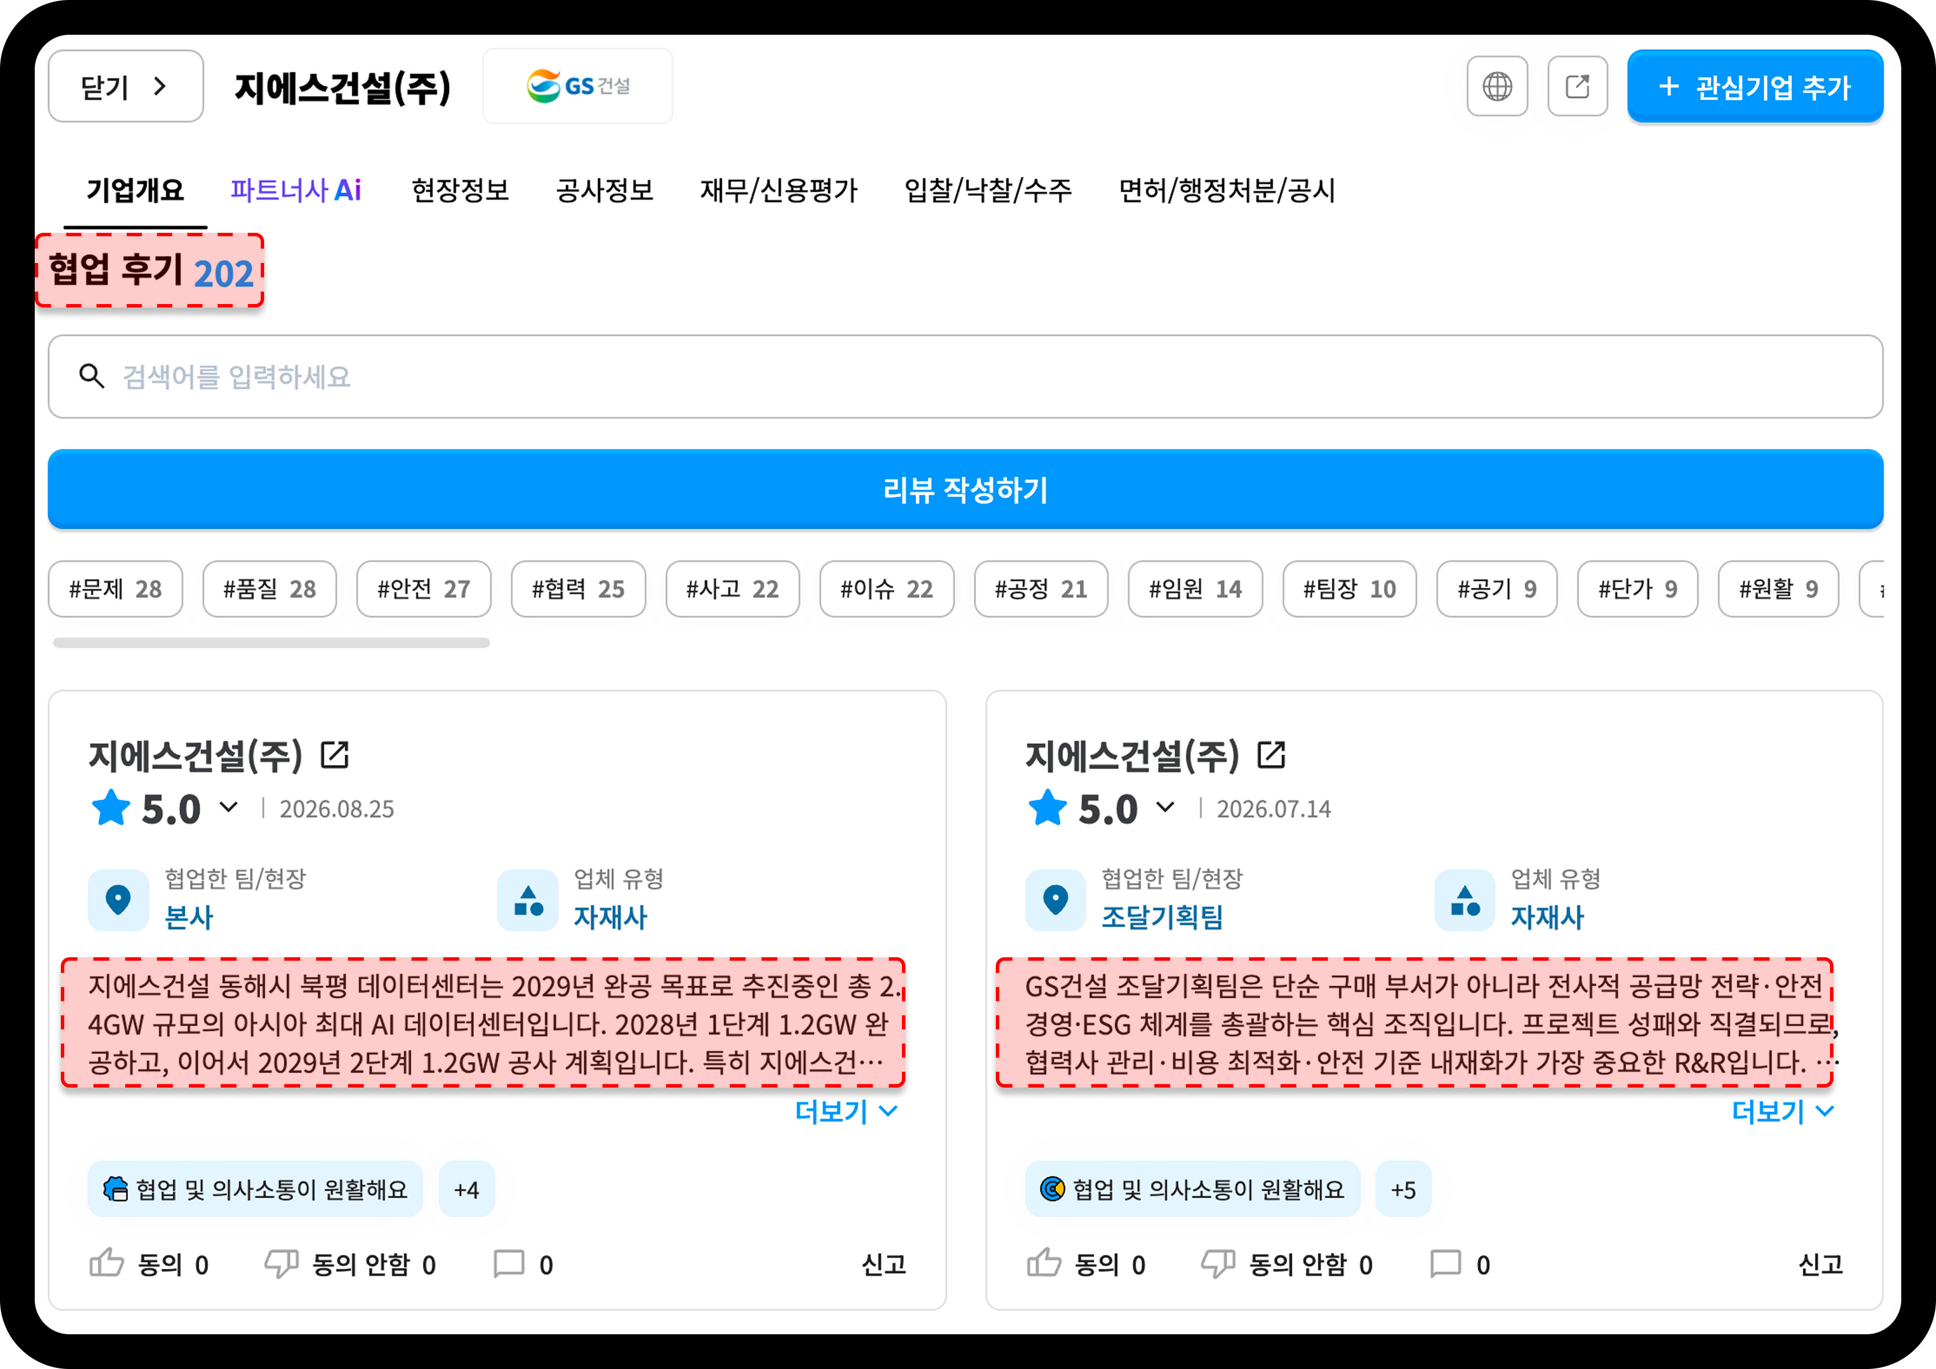Filter reviews by #팀장 10 tag
This screenshot has height=1369, width=1936.
(x=1350, y=590)
